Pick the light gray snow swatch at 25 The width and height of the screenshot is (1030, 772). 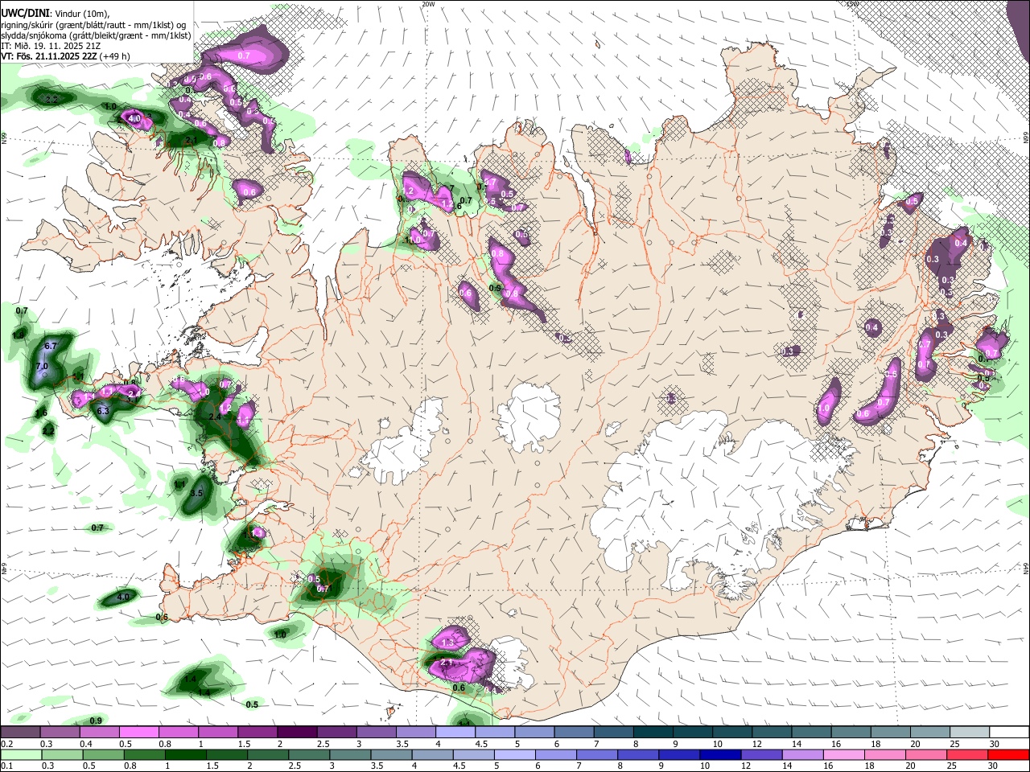point(970,733)
